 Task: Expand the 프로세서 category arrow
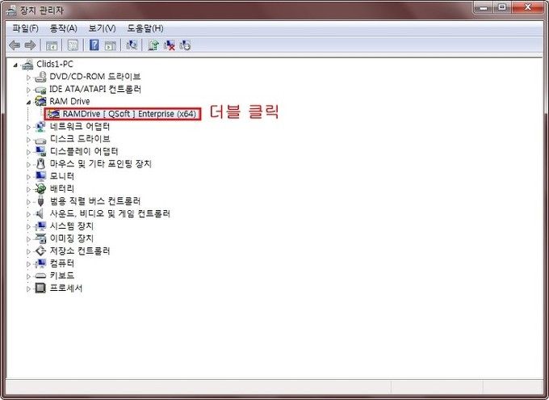click(x=29, y=289)
